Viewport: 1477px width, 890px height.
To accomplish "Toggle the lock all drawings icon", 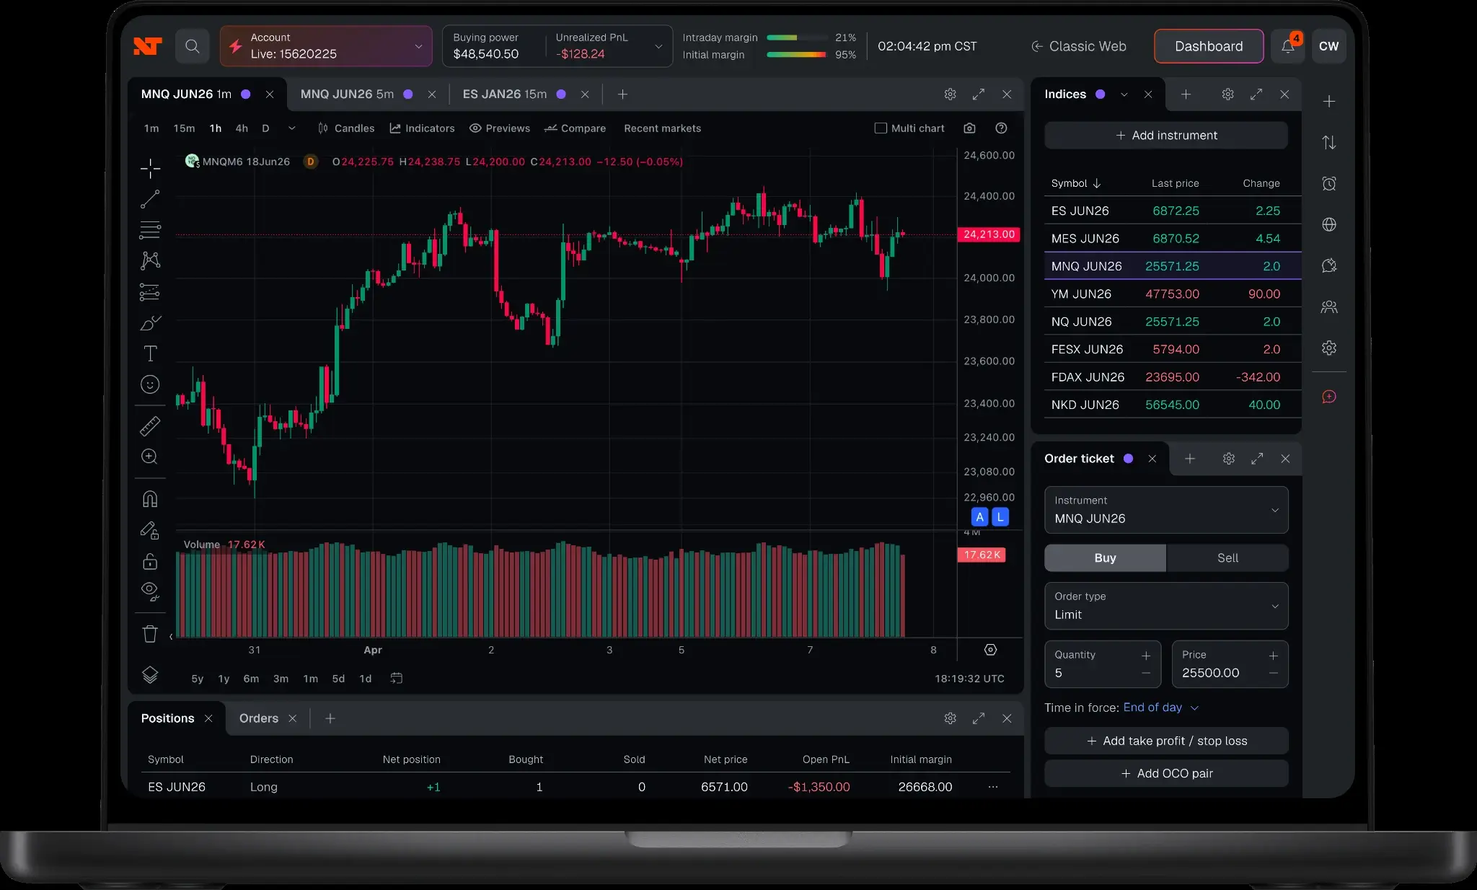I will tap(150, 561).
